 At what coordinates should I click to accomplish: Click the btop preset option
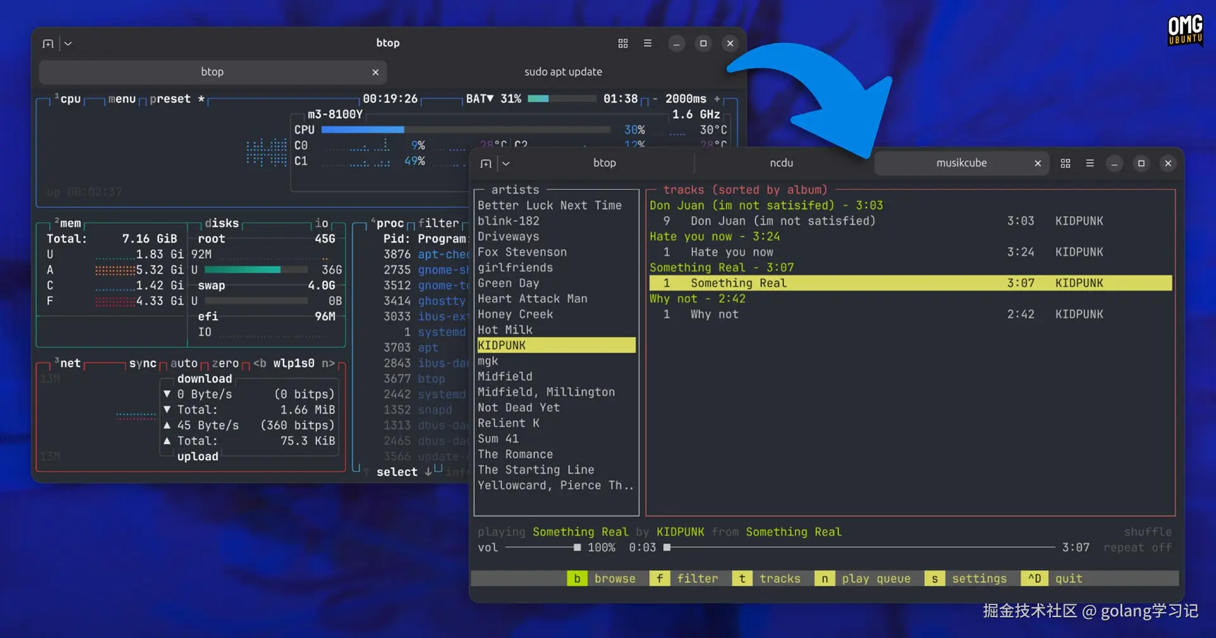click(x=170, y=99)
